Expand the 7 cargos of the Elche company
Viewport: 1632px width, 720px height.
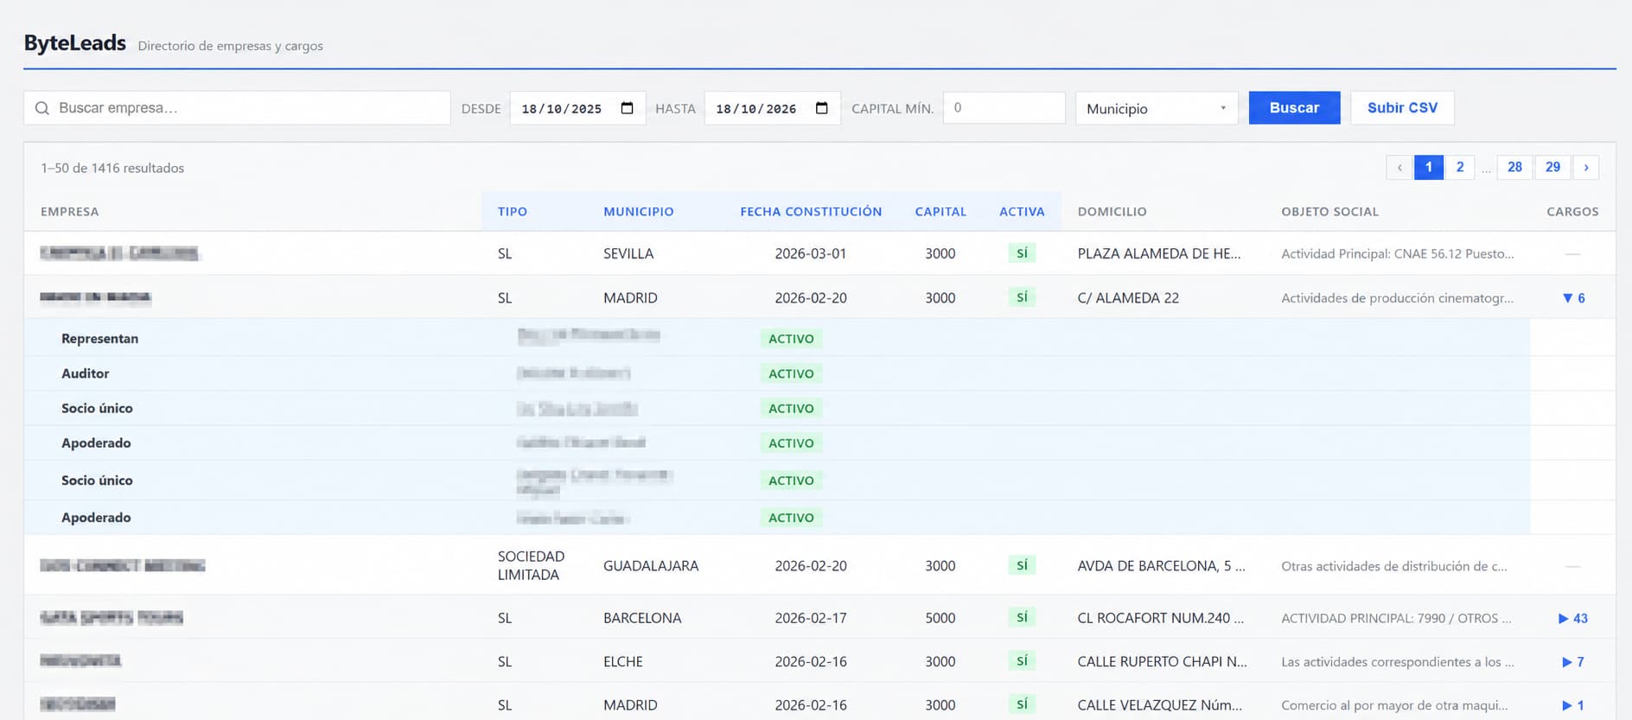click(x=1573, y=662)
